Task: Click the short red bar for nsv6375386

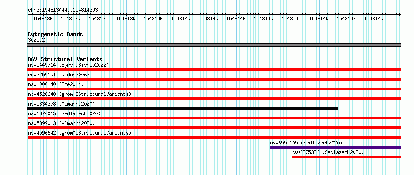Action: tap(347, 157)
